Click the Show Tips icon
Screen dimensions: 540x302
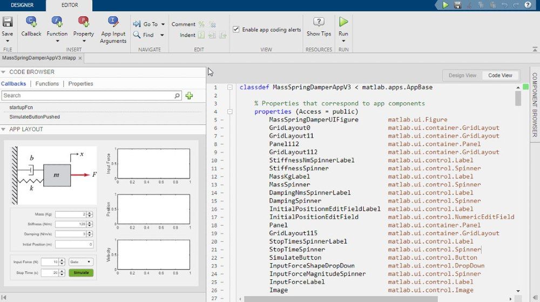[x=319, y=22]
